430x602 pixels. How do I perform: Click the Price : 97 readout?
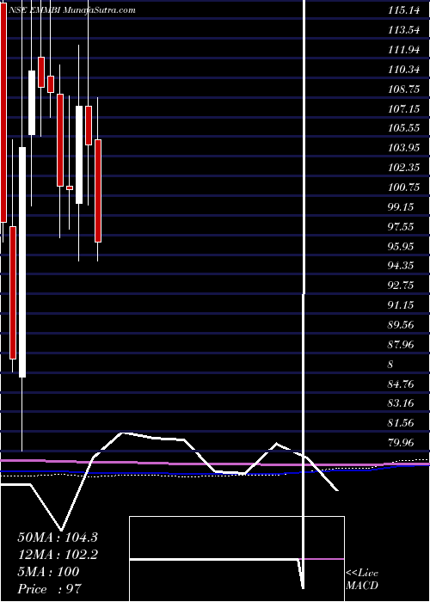(50, 589)
